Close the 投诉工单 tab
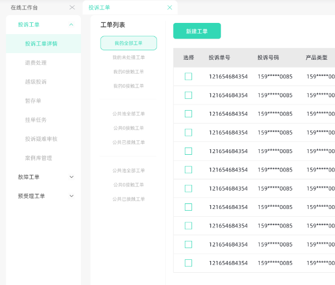This screenshot has height=285, width=335. 170,7
